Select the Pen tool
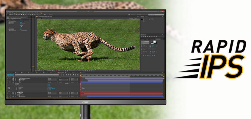Viewport: 251px width, 119px height. click(23, 15)
